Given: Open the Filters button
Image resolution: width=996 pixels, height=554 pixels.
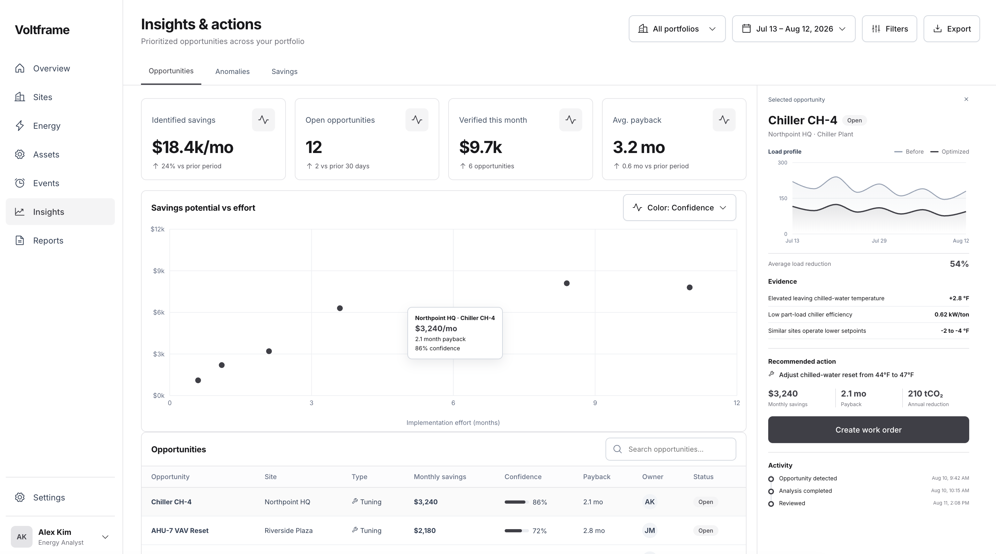Looking at the screenshot, I should point(889,29).
